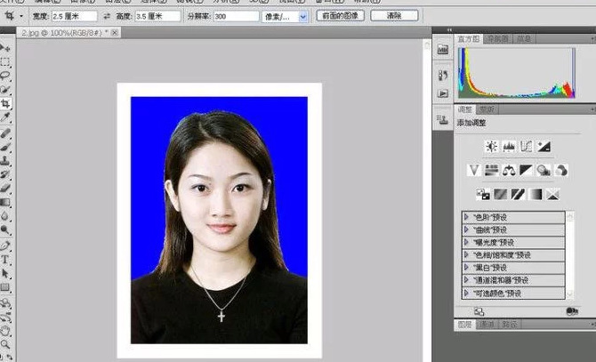596x362 pixels.
Task: Select the Eyedropper tool
Action: [5, 117]
